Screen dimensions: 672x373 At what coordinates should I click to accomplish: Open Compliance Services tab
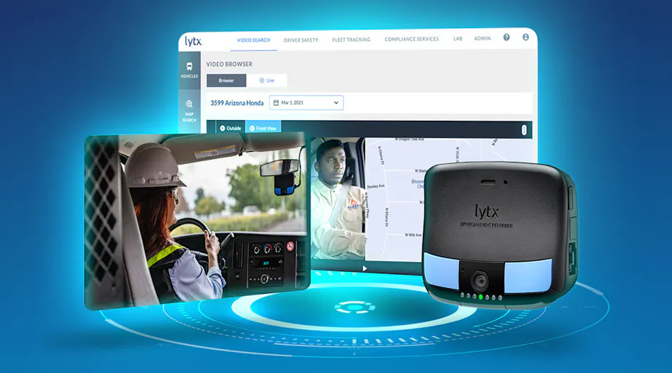(412, 39)
